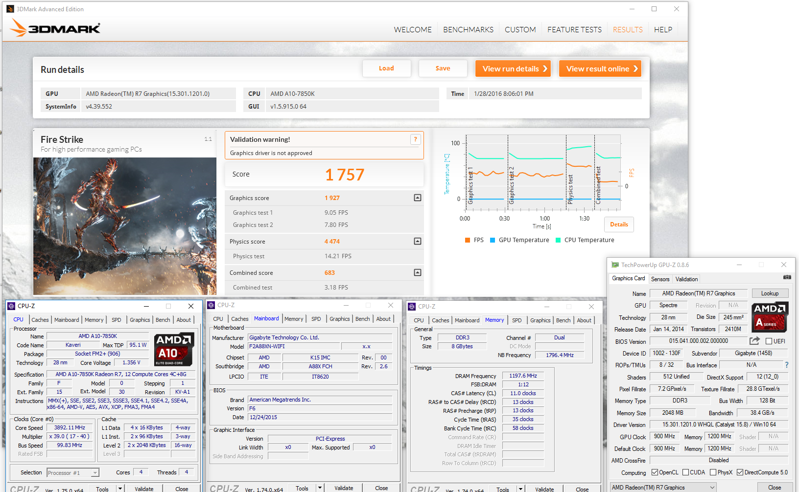Click 3DMark title bar app icon

point(10,9)
